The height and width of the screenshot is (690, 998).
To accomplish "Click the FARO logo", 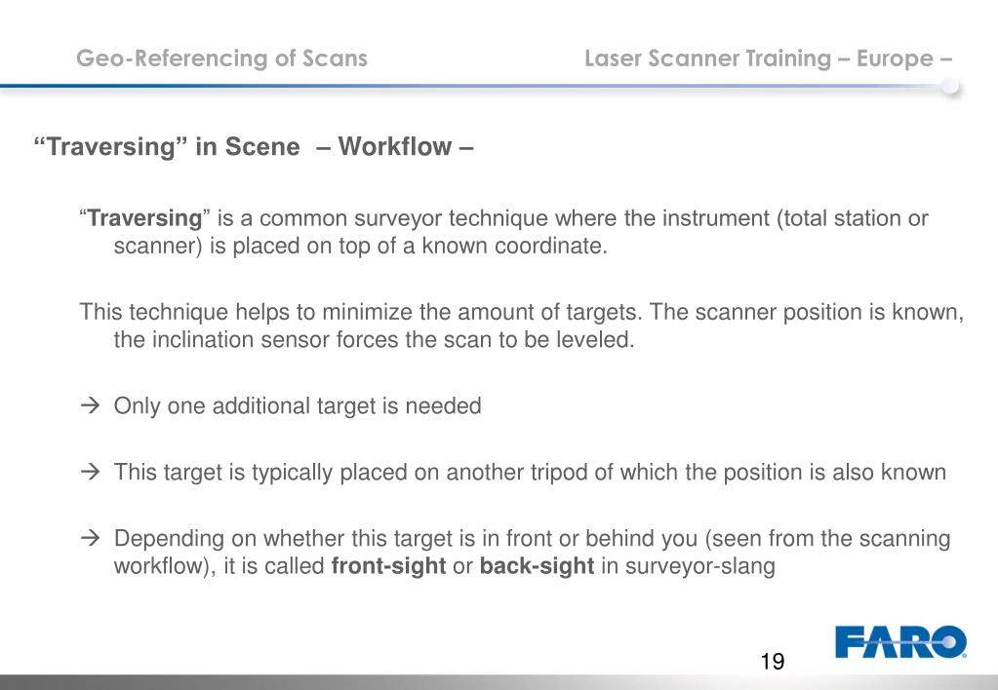I will point(900,641).
